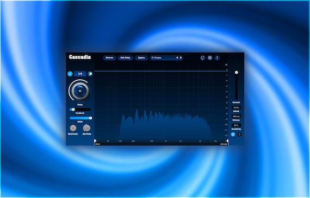310x198 pixels.
Task: Select the next preset arrow
Action: (181, 58)
